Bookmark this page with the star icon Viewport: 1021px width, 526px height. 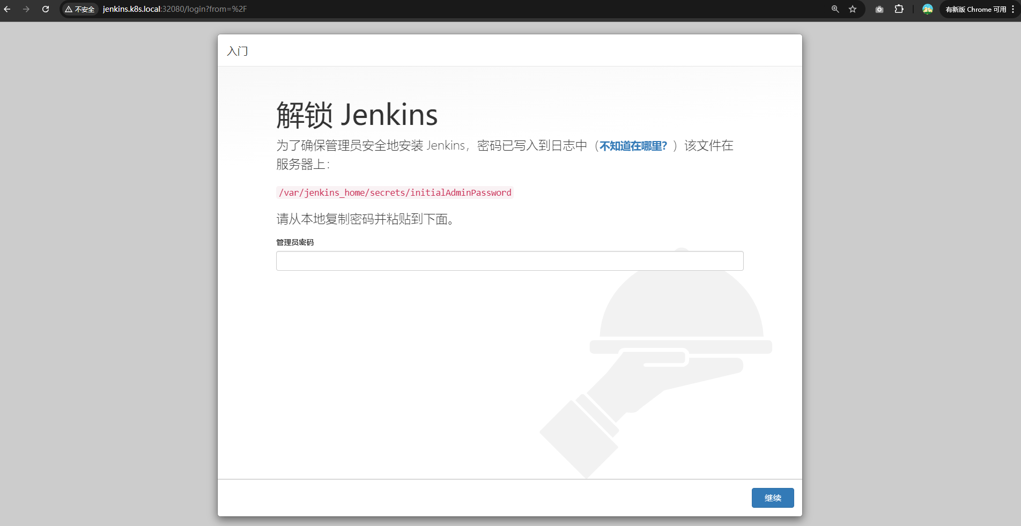(853, 9)
